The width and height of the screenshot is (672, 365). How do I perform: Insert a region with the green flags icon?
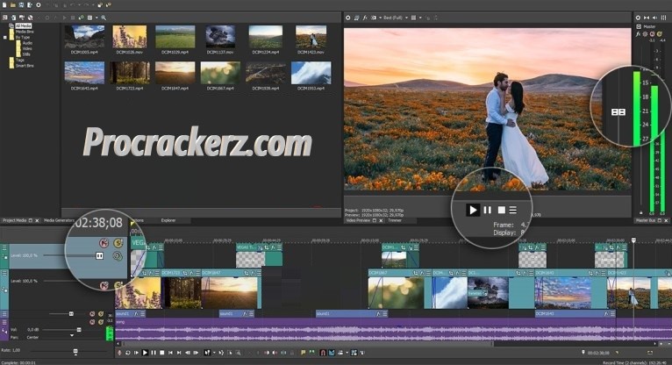coord(311,353)
